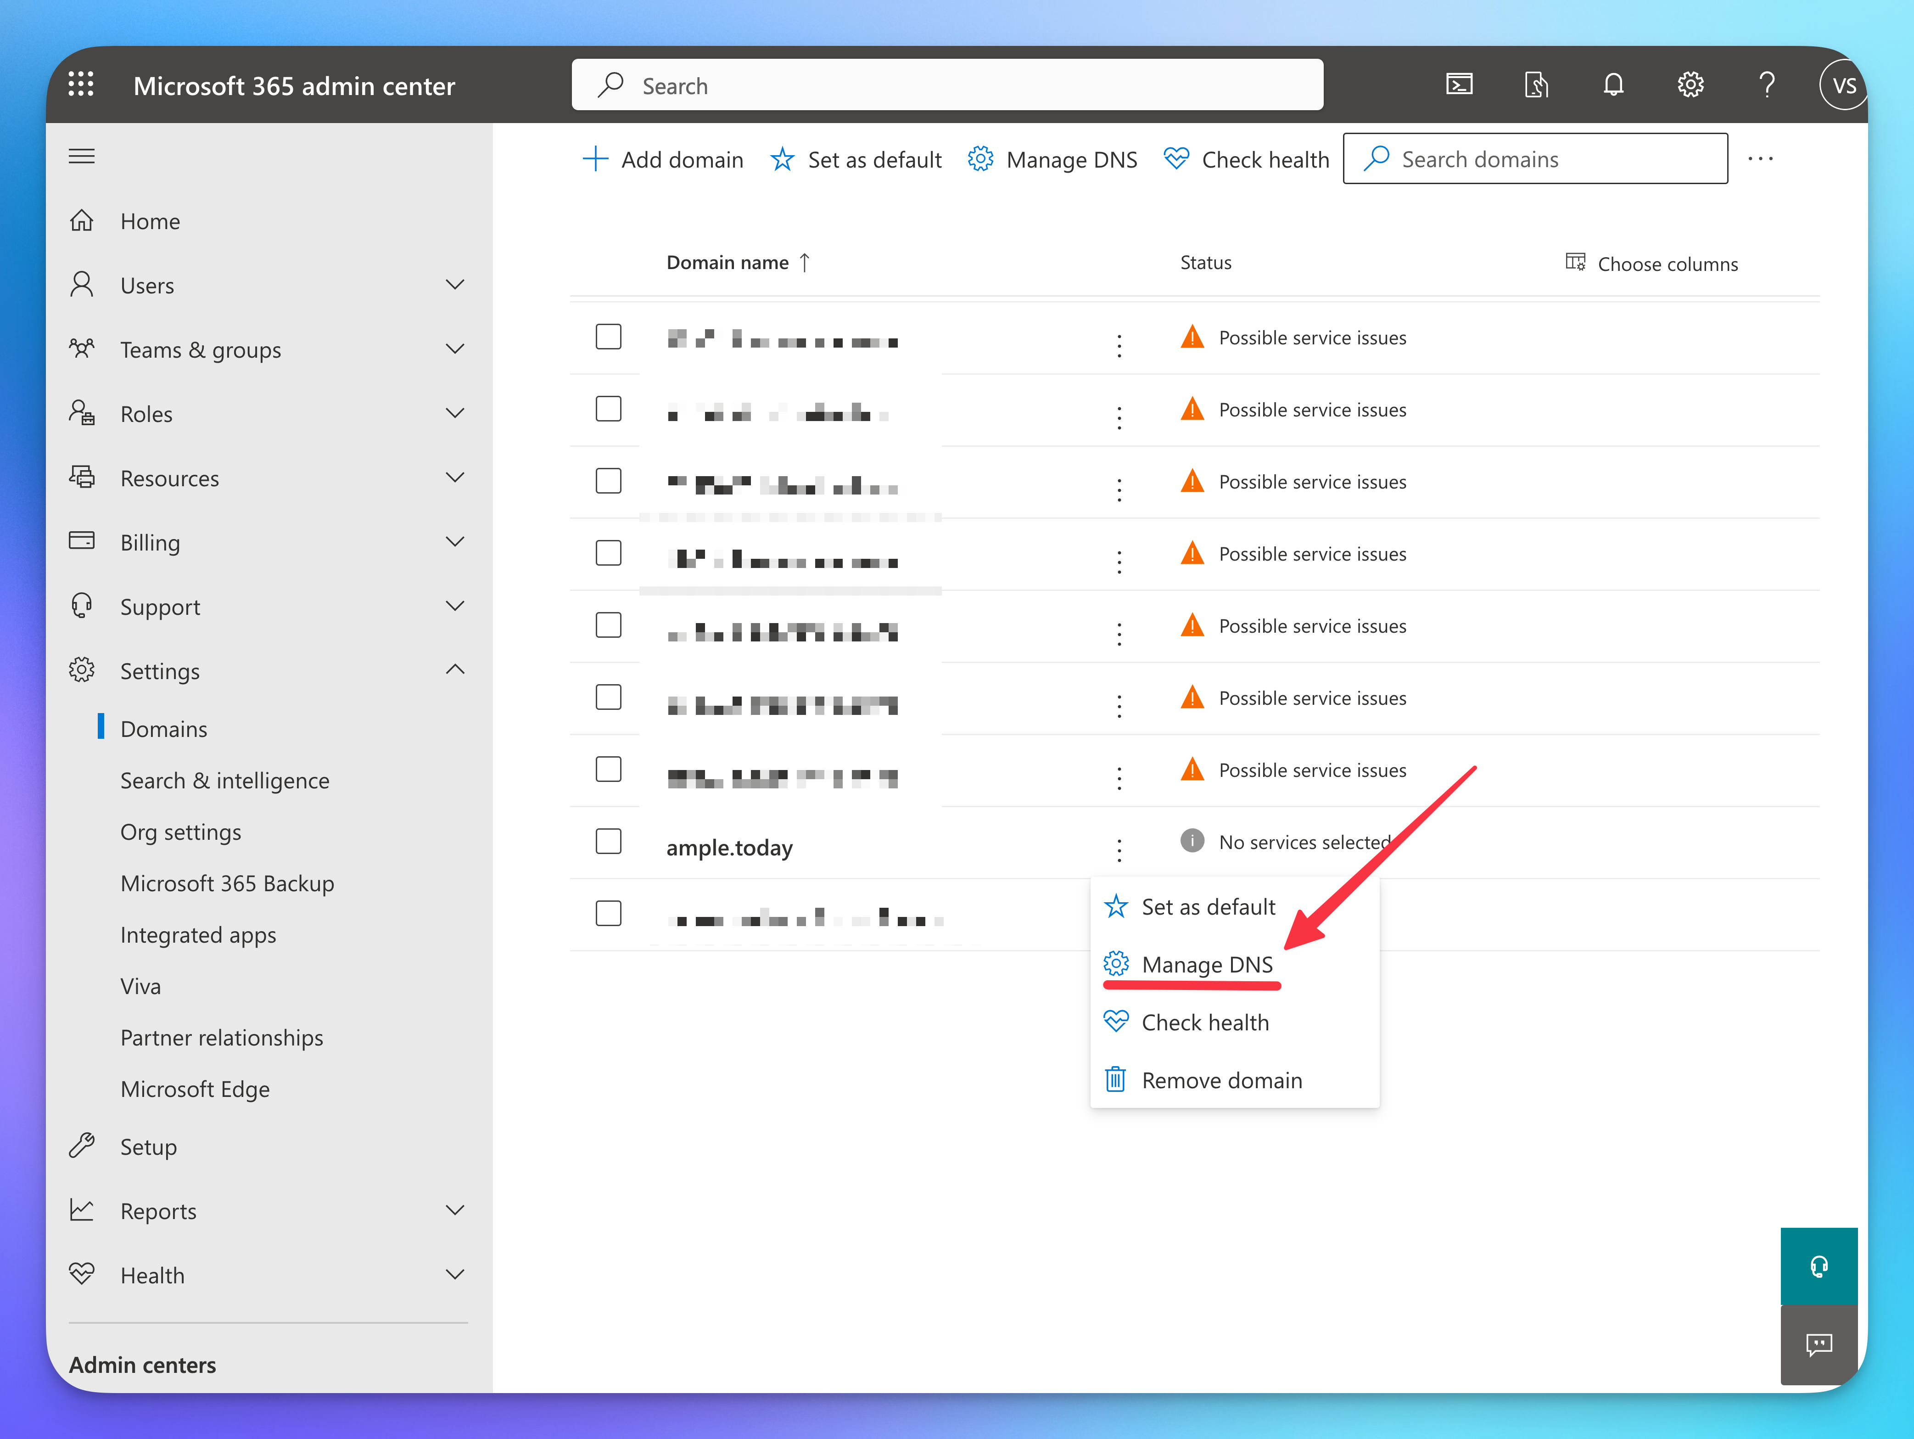
Task: Expand the Billing navigation section
Action: (x=454, y=542)
